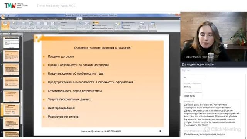This screenshot has width=247, height=139.
Task: Start Показ слайдов from the Вид ribbon
Action: 31,25
